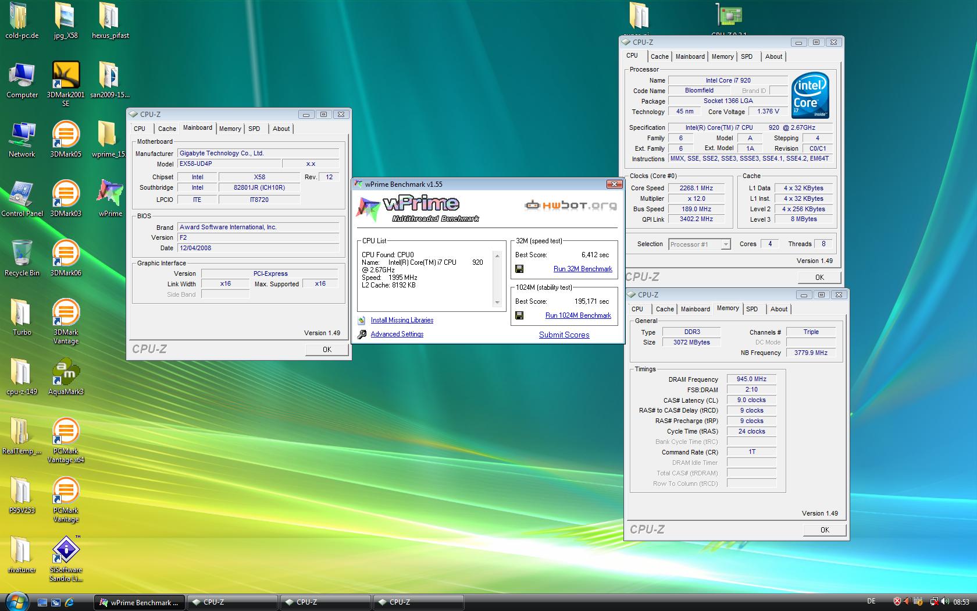
Task: Open Mainboard tab in Memory CPU-Z window
Action: pyautogui.click(x=695, y=309)
